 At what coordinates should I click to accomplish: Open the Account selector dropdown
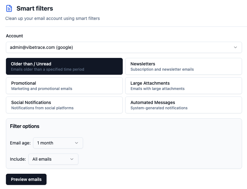pos(124,47)
